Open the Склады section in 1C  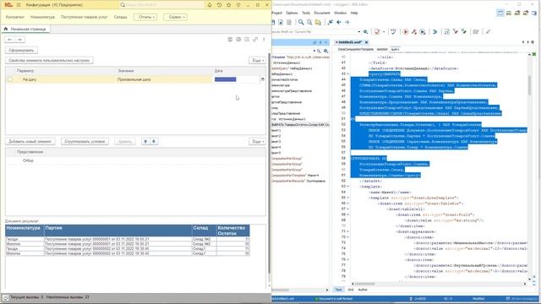click(120, 17)
